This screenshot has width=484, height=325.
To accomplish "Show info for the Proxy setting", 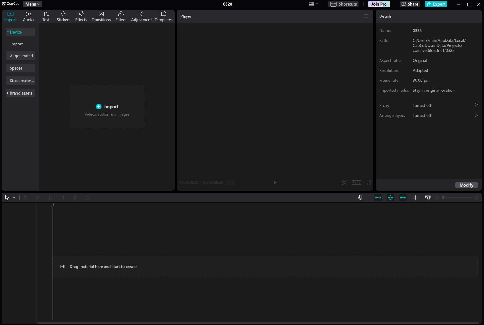I will point(476,104).
